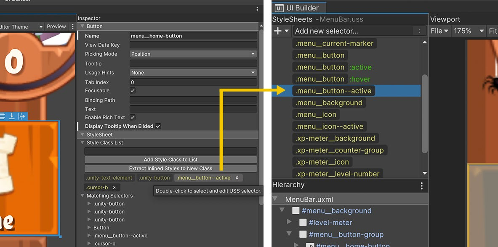Click Add Style Class to List
This screenshot has height=247, width=498.
[x=170, y=160]
